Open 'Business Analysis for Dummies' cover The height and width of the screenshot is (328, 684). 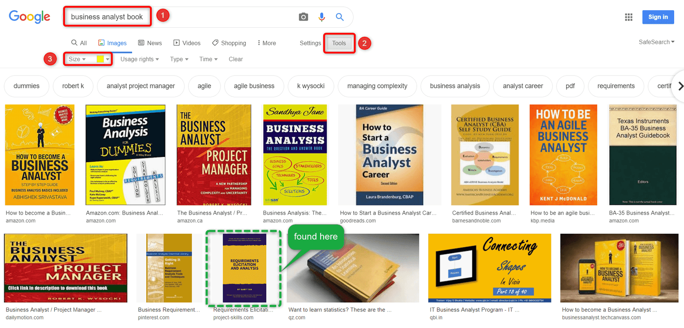(x=125, y=155)
